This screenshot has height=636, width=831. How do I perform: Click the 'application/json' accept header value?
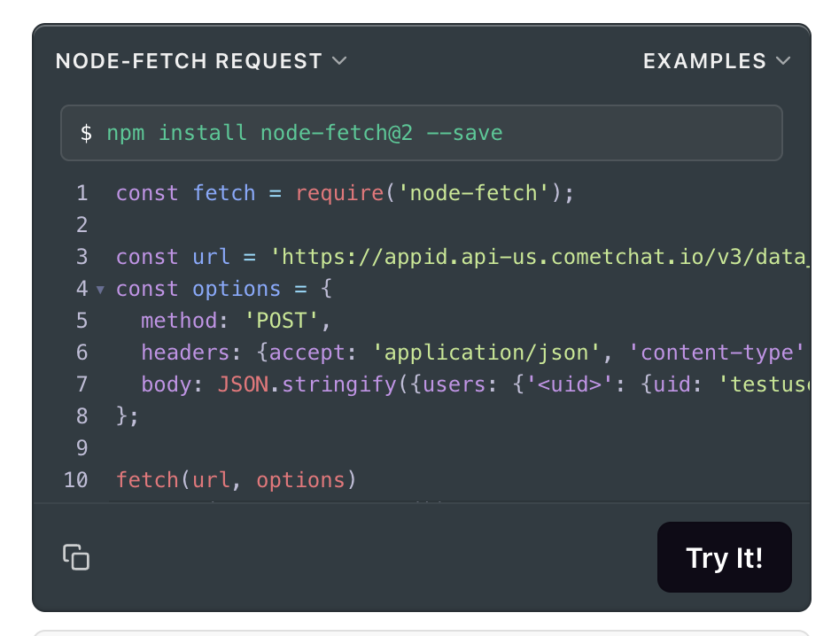click(x=486, y=353)
